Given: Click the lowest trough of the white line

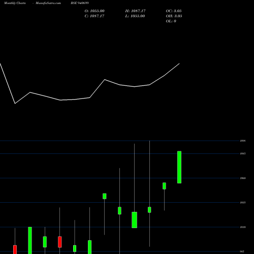Looking at the screenshot, I should [15, 103].
